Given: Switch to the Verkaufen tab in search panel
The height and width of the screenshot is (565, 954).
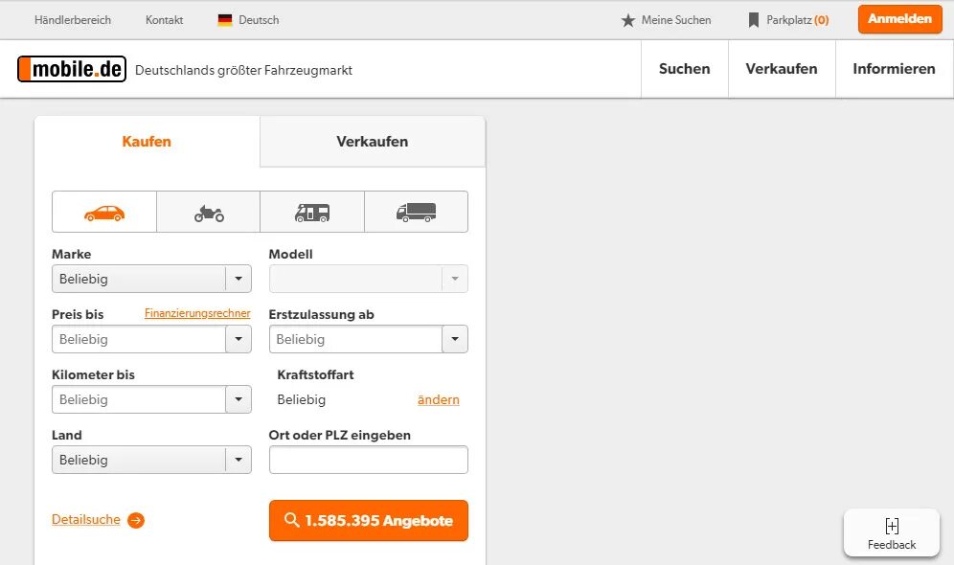Looking at the screenshot, I should pos(373,142).
